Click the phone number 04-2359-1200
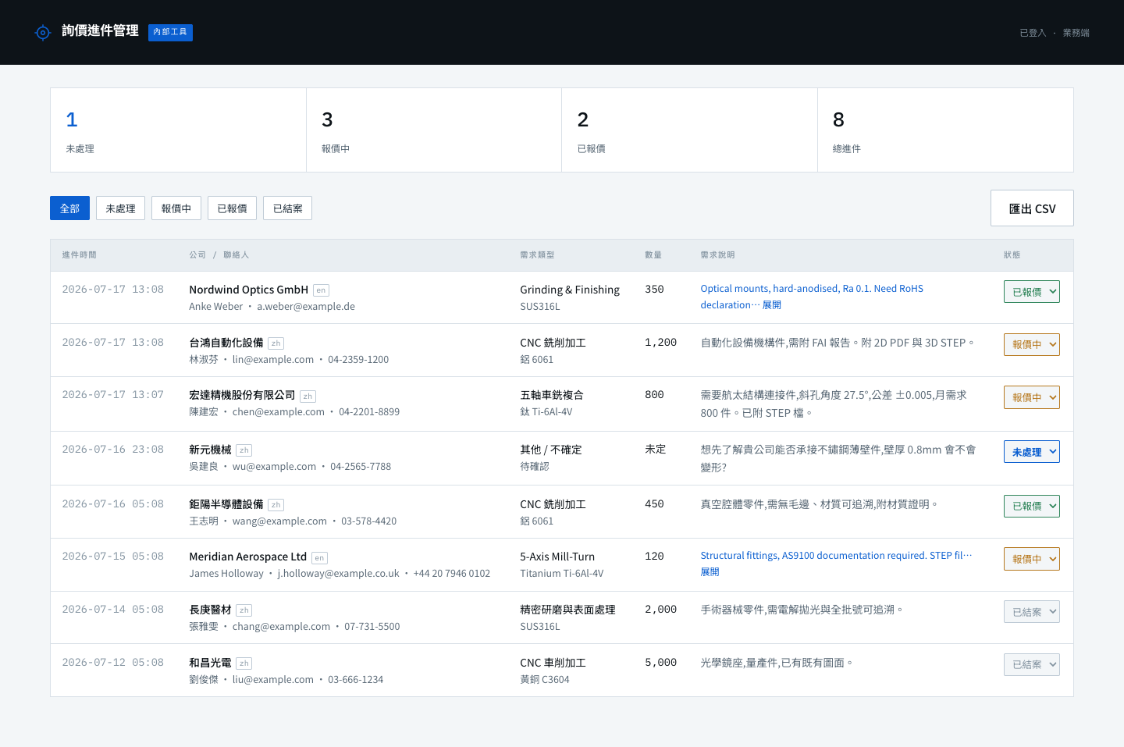The height and width of the screenshot is (747, 1124). [x=358, y=360]
